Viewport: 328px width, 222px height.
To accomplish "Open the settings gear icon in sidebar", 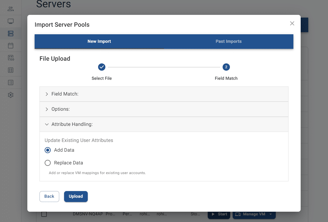I will [11, 95].
